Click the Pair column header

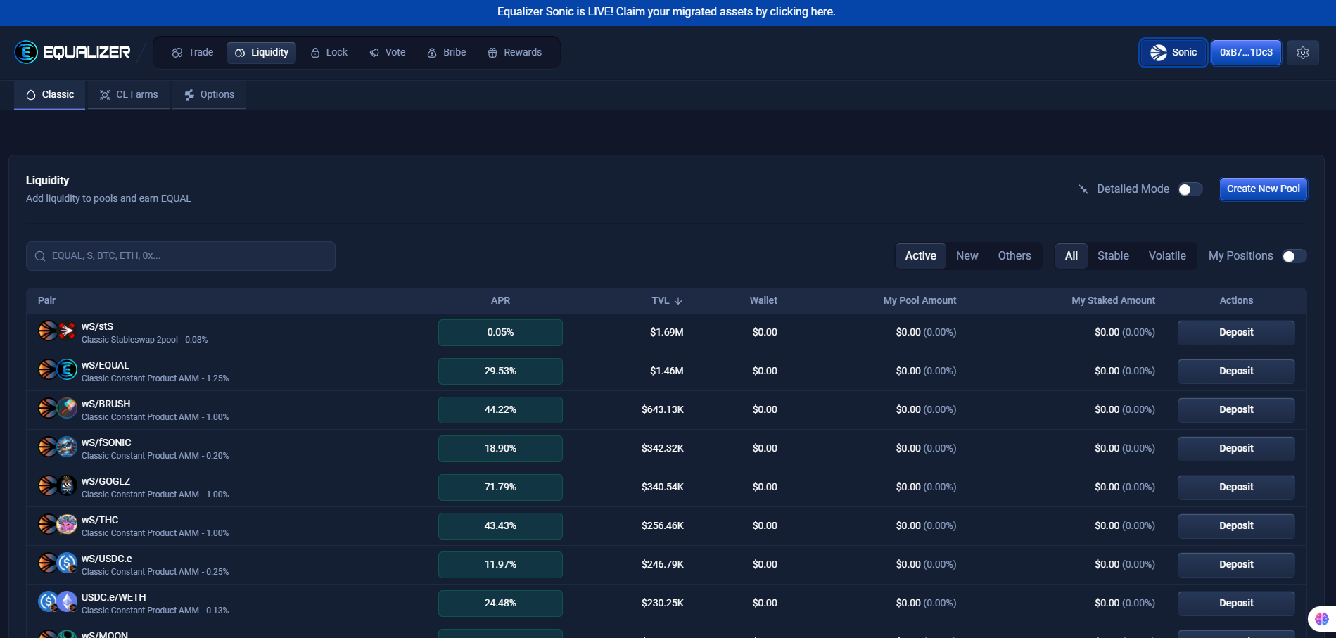tap(46, 301)
